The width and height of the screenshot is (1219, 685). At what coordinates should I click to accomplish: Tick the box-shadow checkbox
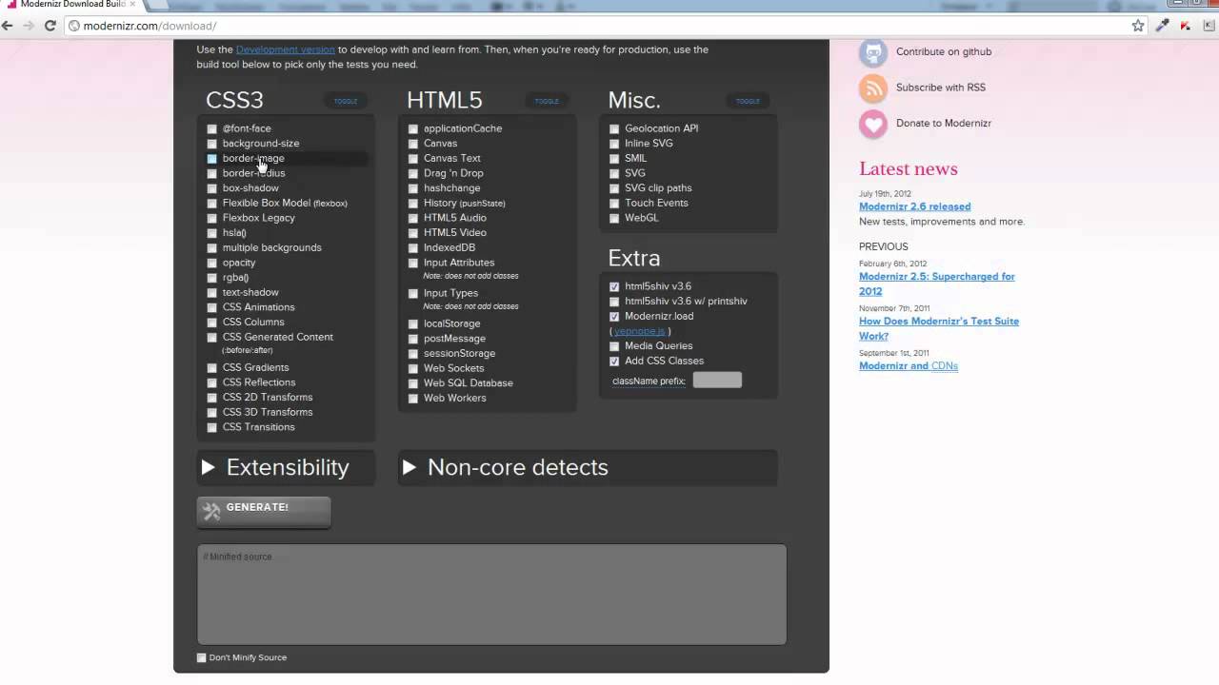[212, 188]
